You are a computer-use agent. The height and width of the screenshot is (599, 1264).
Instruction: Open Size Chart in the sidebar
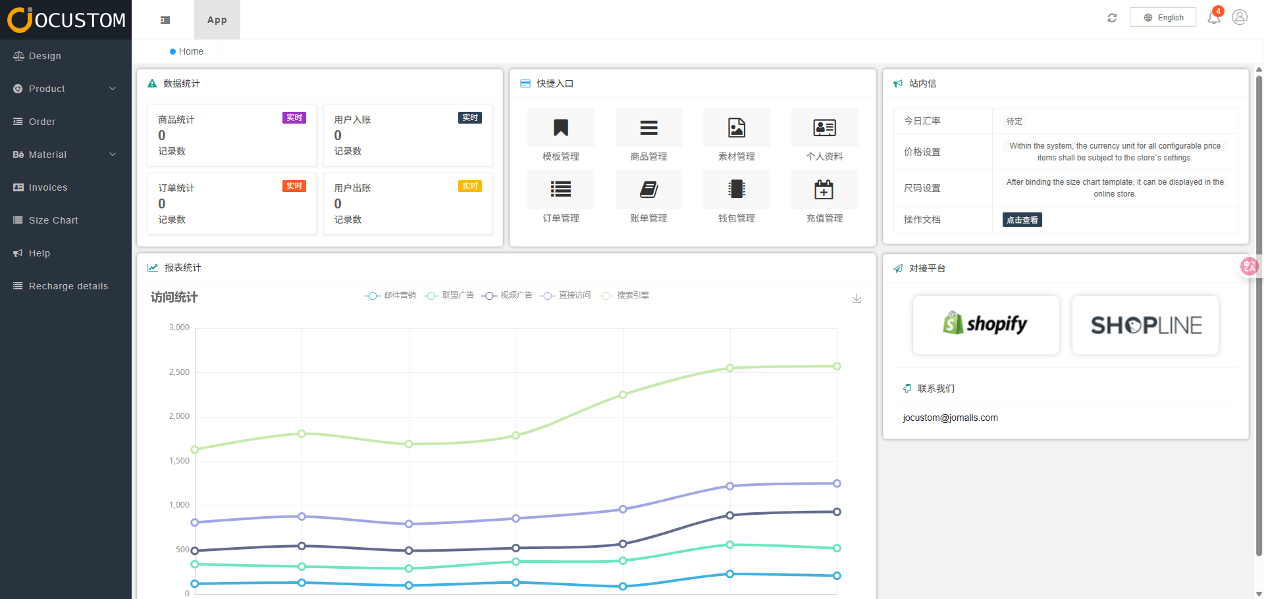[53, 220]
